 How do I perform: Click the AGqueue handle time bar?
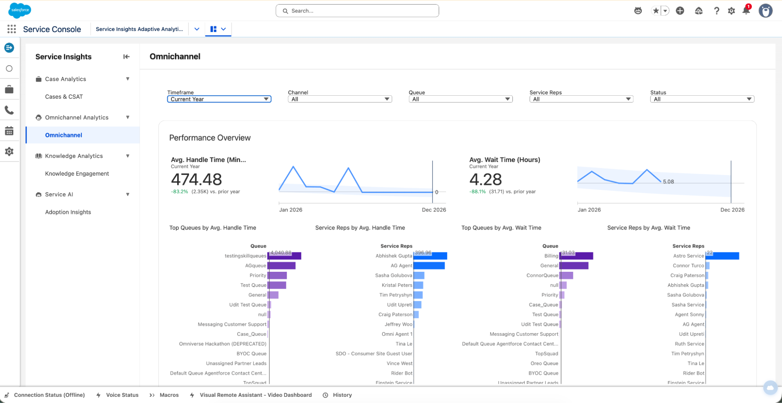click(282, 266)
